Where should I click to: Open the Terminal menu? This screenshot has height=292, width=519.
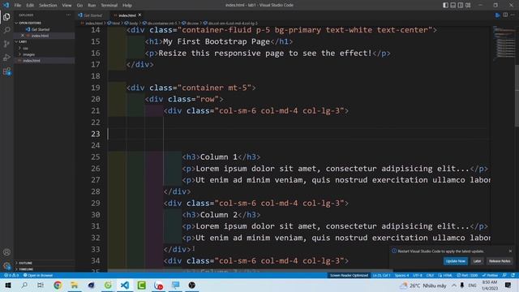[x=109, y=6]
